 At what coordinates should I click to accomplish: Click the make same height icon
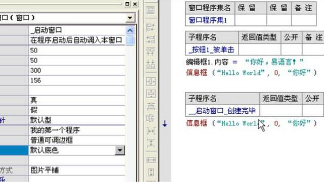151,172
